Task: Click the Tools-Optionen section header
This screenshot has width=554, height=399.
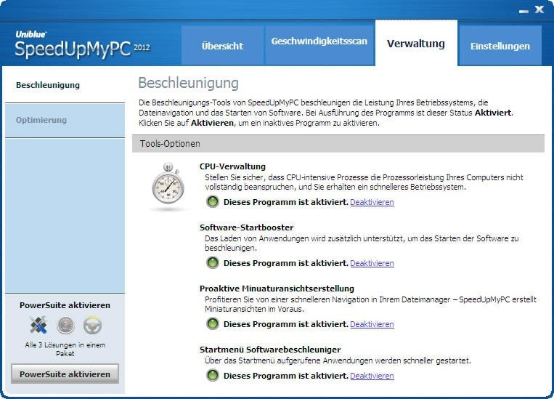Action: [338, 144]
